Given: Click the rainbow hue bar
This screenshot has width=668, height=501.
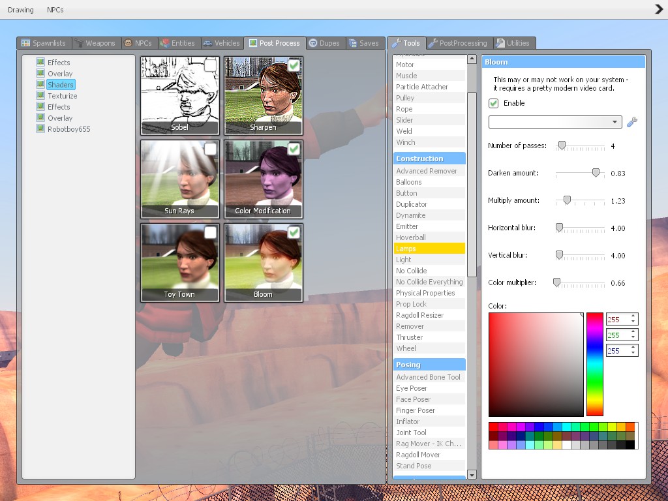Looking at the screenshot, I should [595, 364].
